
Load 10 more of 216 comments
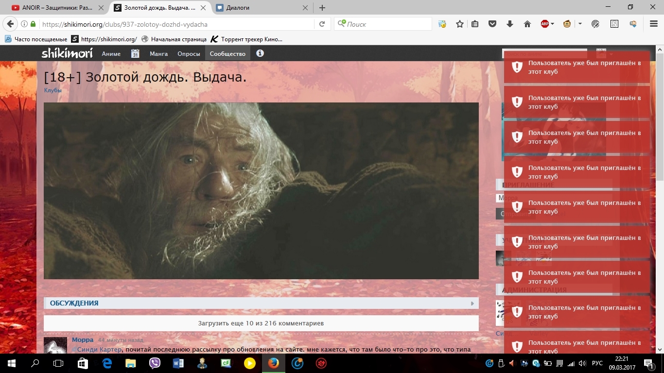point(261,323)
